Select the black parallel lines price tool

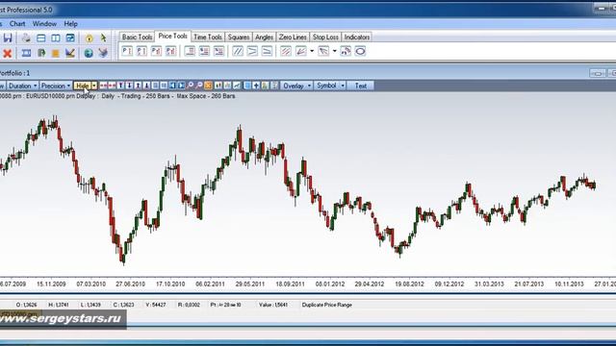click(x=238, y=51)
